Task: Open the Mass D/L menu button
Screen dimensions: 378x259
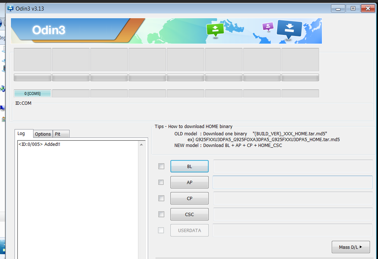Action: (x=351, y=247)
